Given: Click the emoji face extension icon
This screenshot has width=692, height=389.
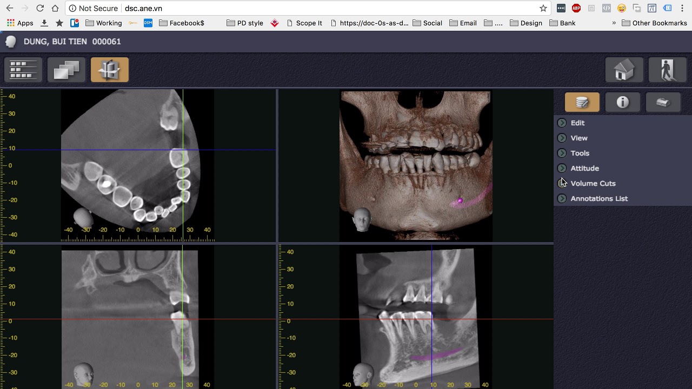Looking at the screenshot, I should pyautogui.click(x=622, y=8).
